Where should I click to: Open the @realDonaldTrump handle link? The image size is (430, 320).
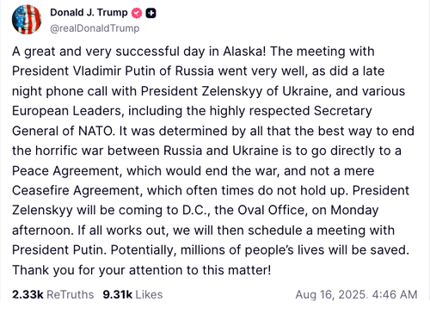pyautogui.click(x=95, y=28)
